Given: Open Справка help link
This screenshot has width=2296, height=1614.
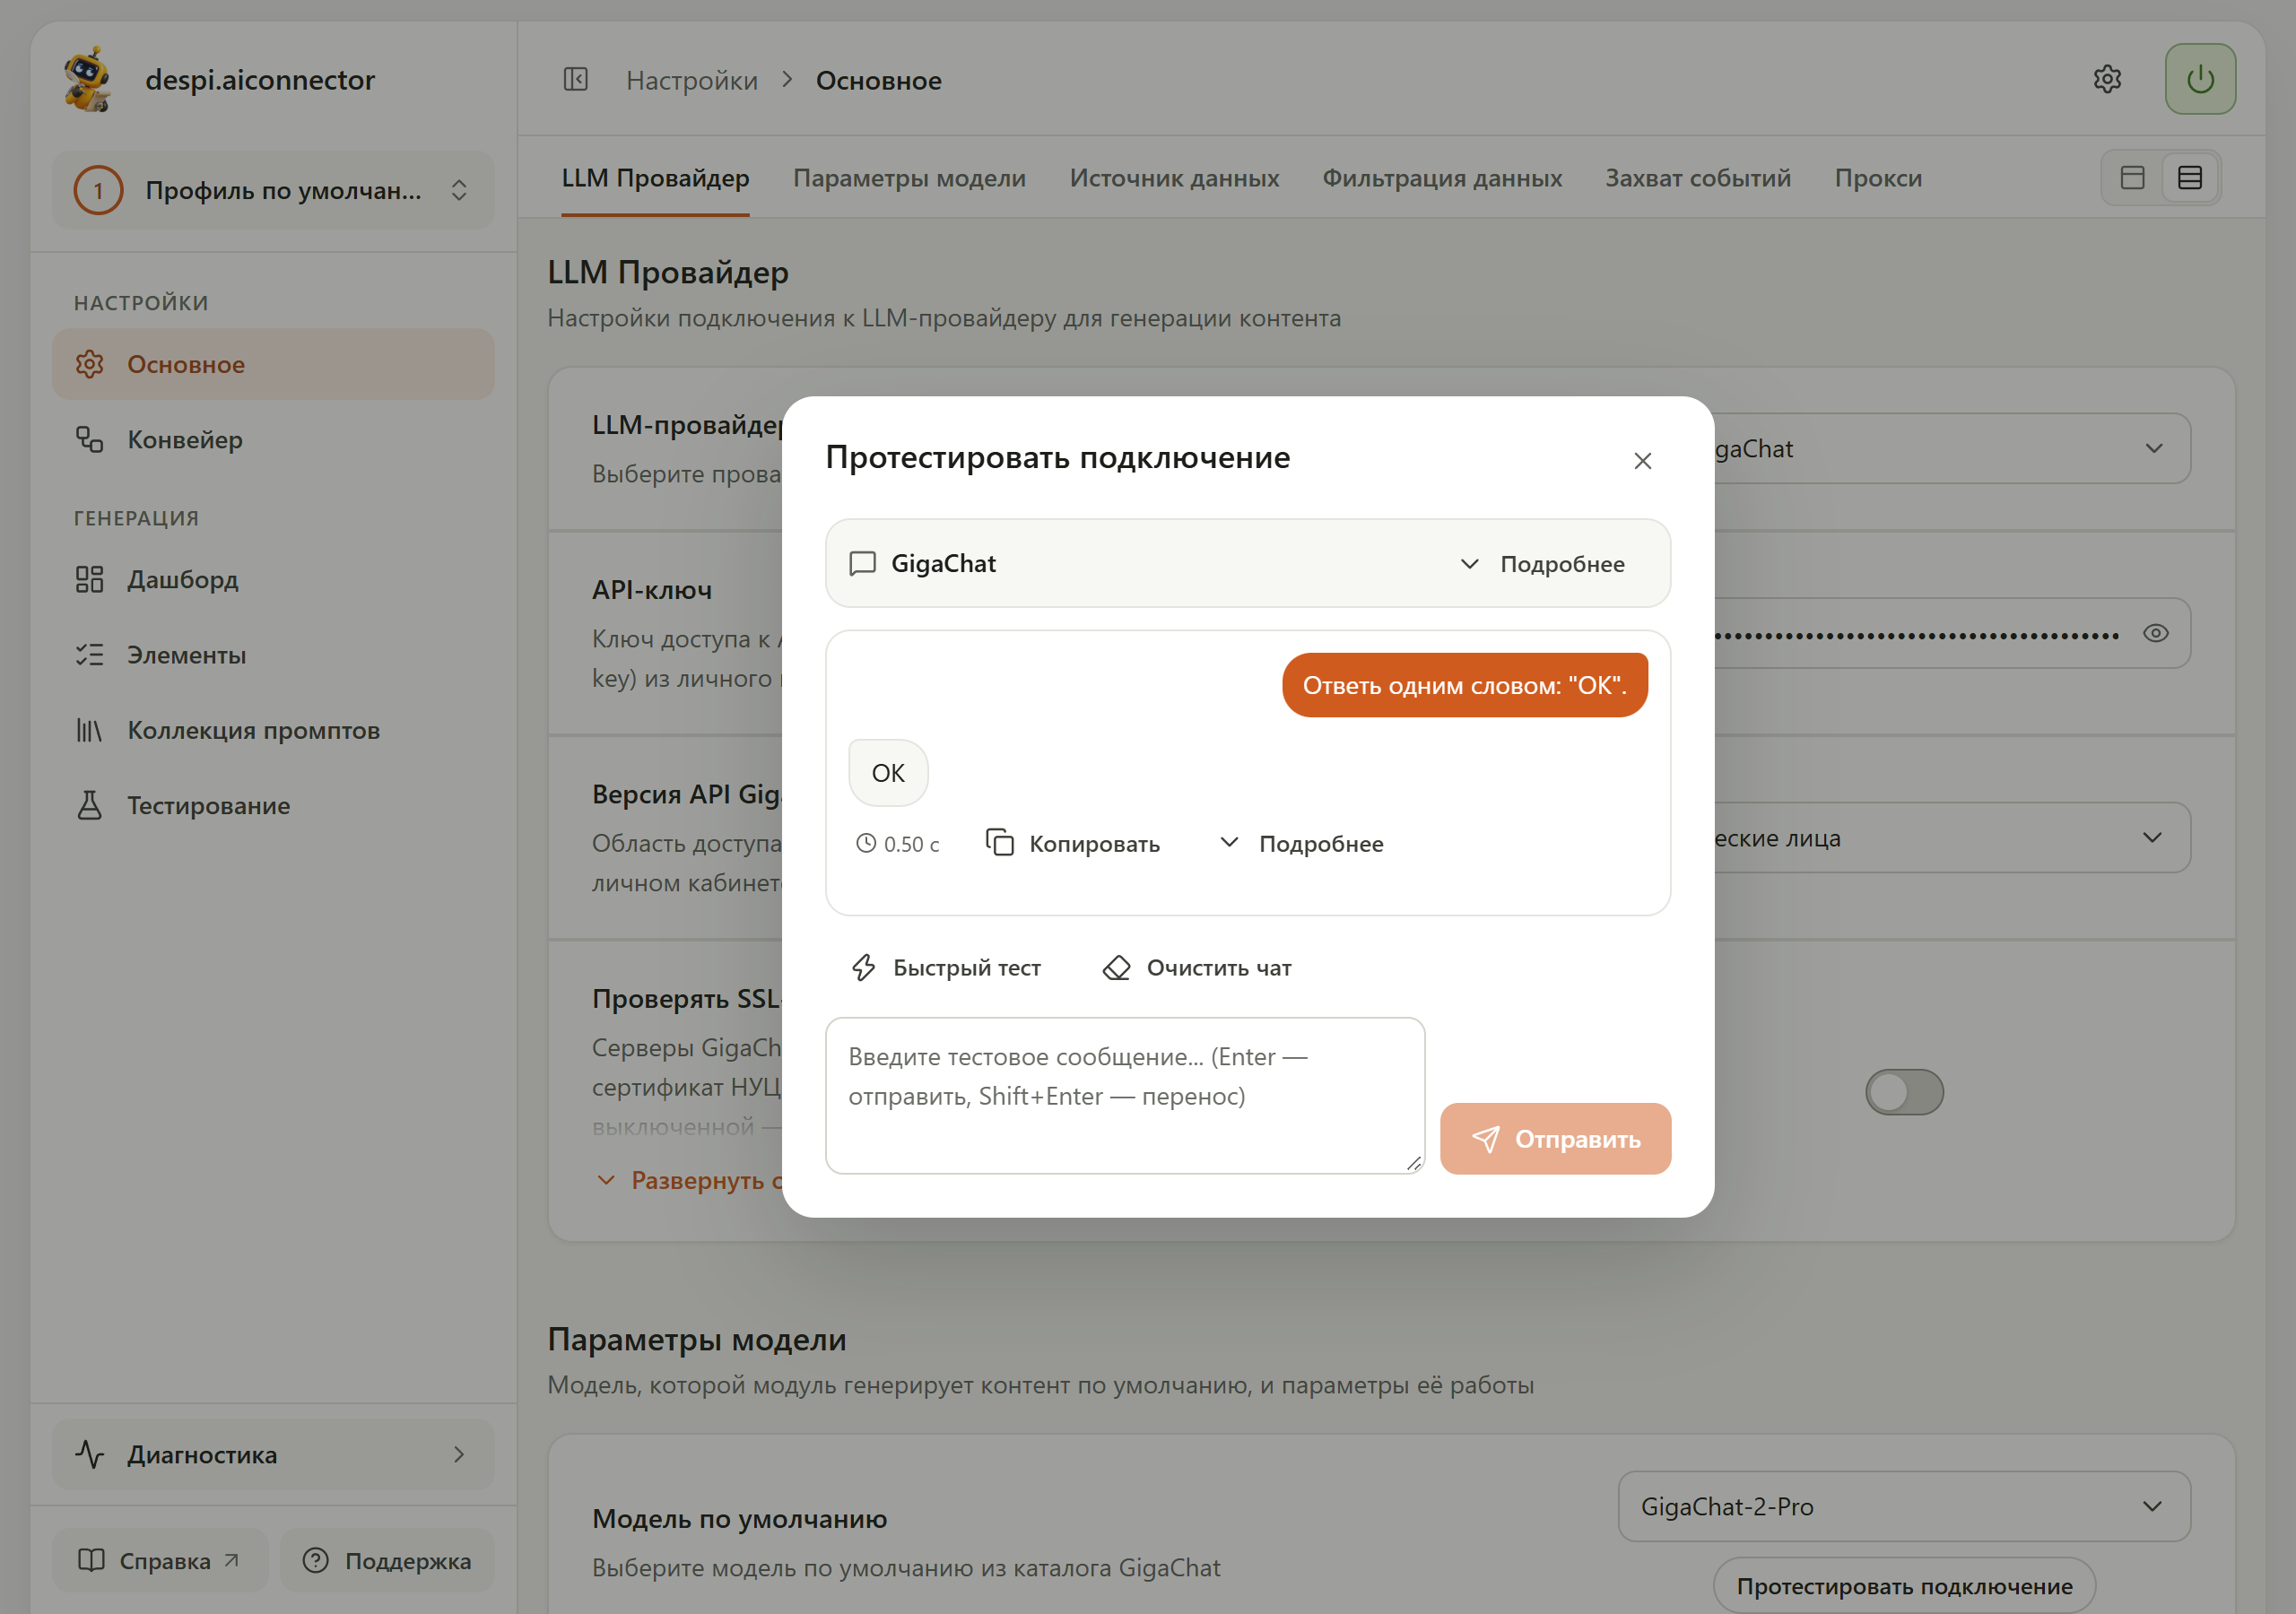Looking at the screenshot, I should coord(160,1561).
